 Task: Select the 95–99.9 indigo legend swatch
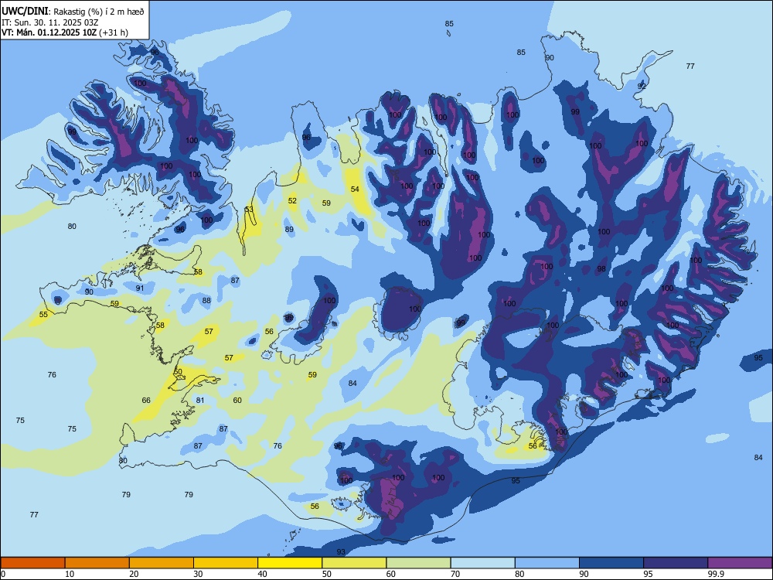(676, 563)
